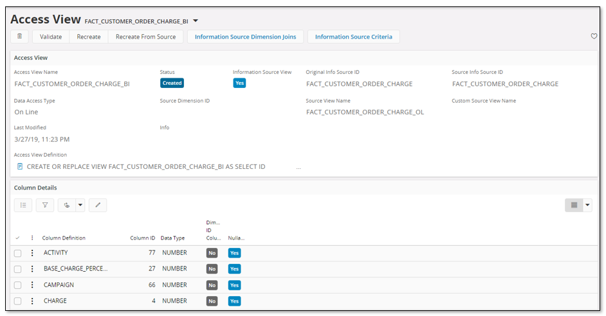The image size is (606, 316).
Task: Click the pencil edit icon
Action: pyautogui.click(x=98, y=205)
